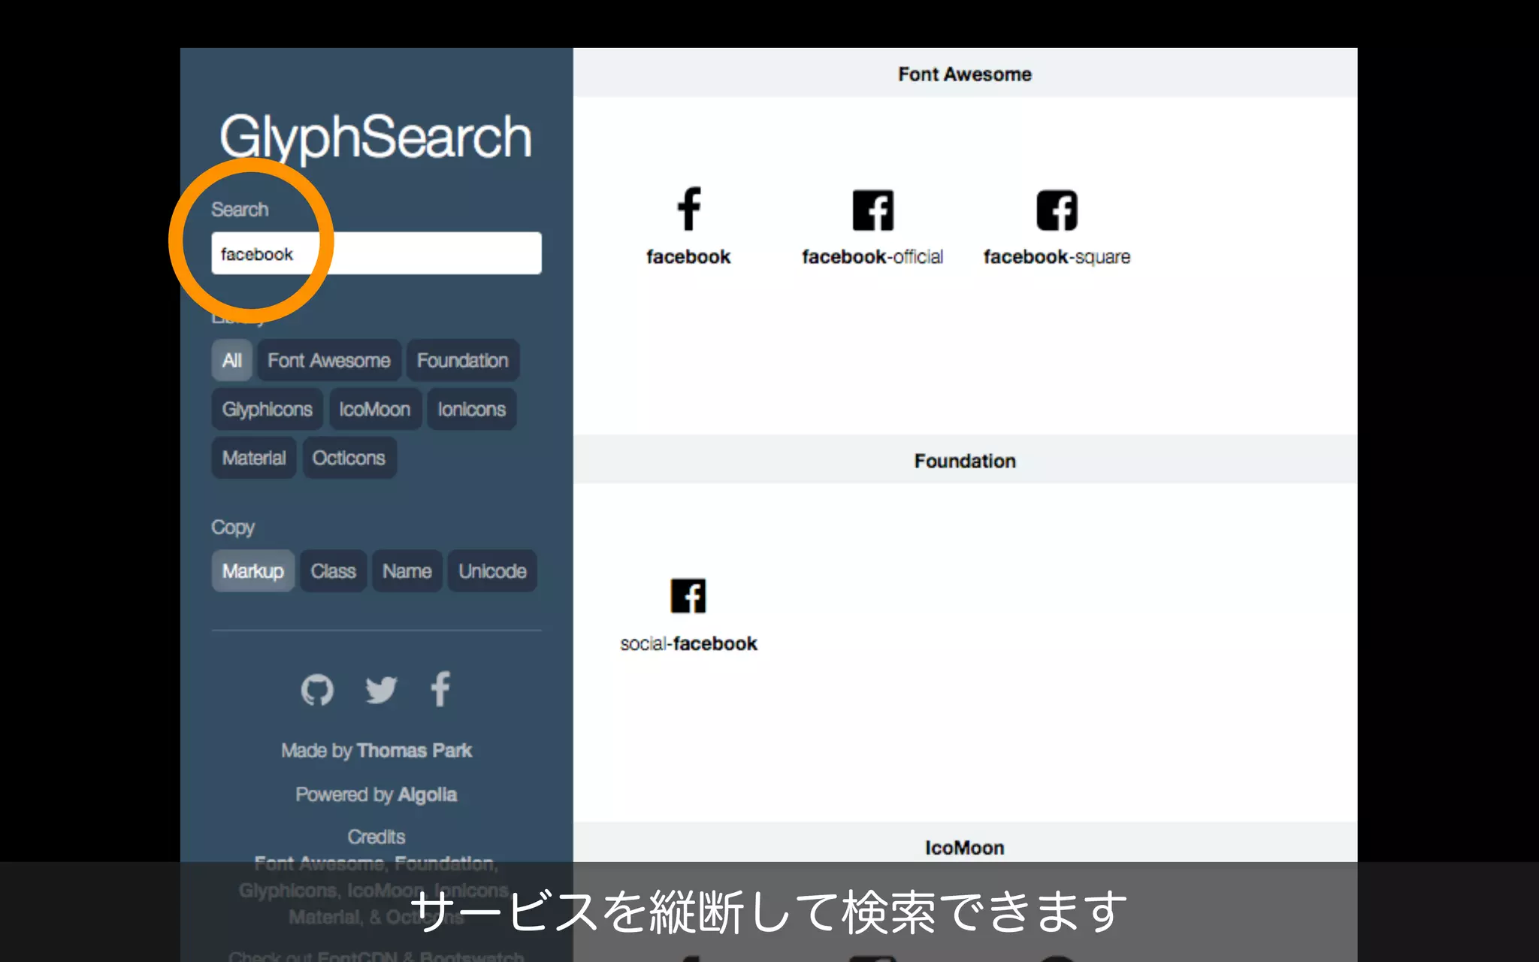The width and height of the screenshot is (1539, 962).
Task: Filter the library to Font Awesome
Action: 328,361
